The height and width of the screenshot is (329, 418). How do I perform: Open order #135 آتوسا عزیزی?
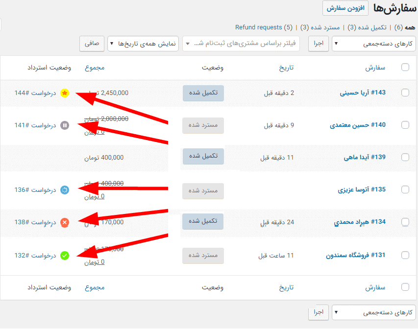[x=362, y=189]
